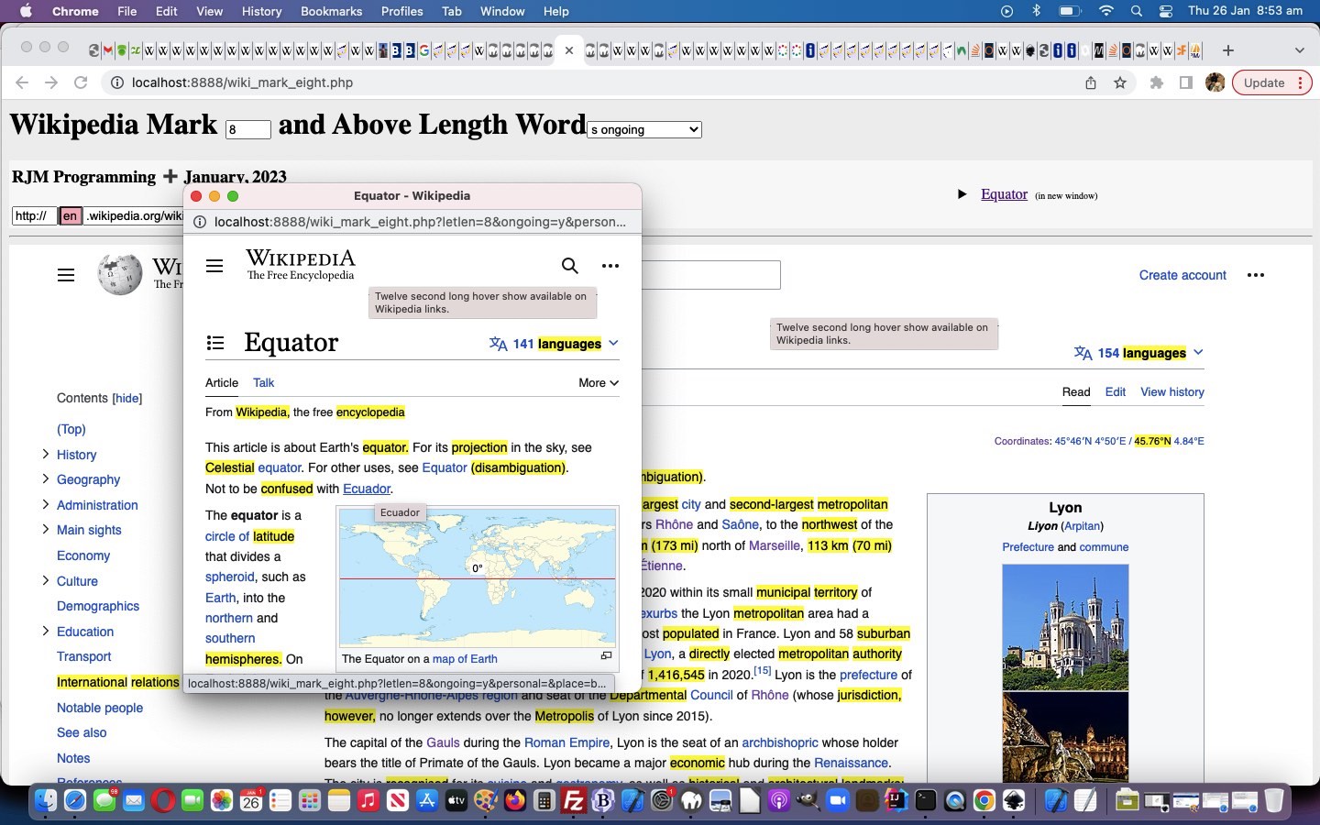Click the Demographics contents link

(98, 606)
